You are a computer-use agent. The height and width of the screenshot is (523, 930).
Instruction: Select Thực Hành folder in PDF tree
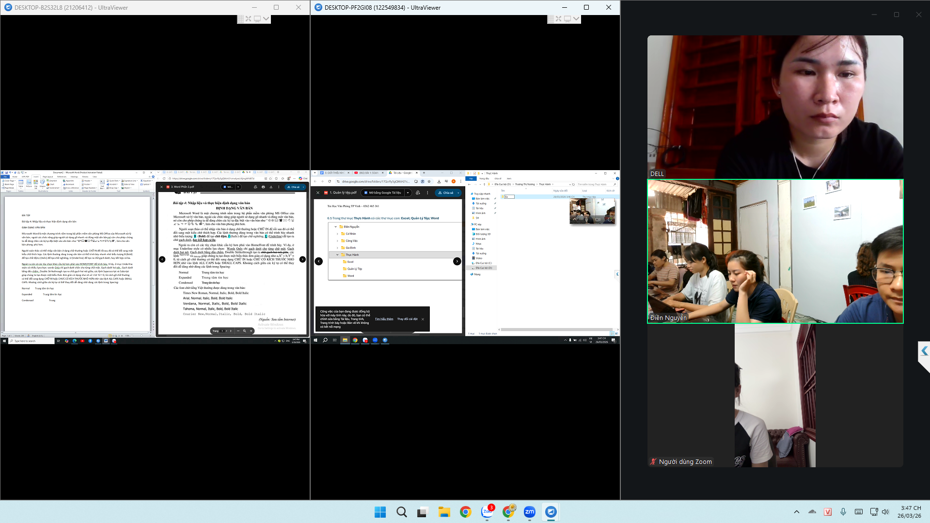pyautogui.click(x=352, y=254)
